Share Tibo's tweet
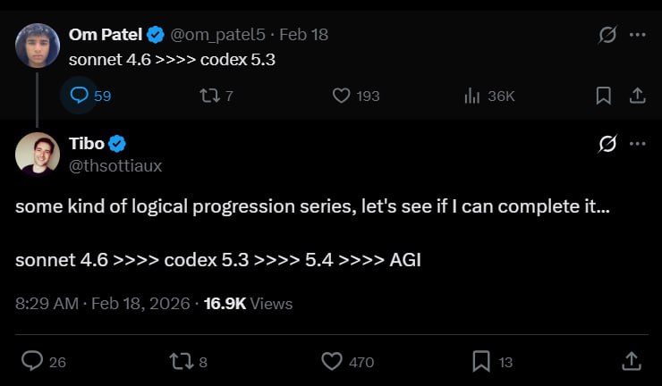This screenshot has width=662, height=386. pos(631,361)
